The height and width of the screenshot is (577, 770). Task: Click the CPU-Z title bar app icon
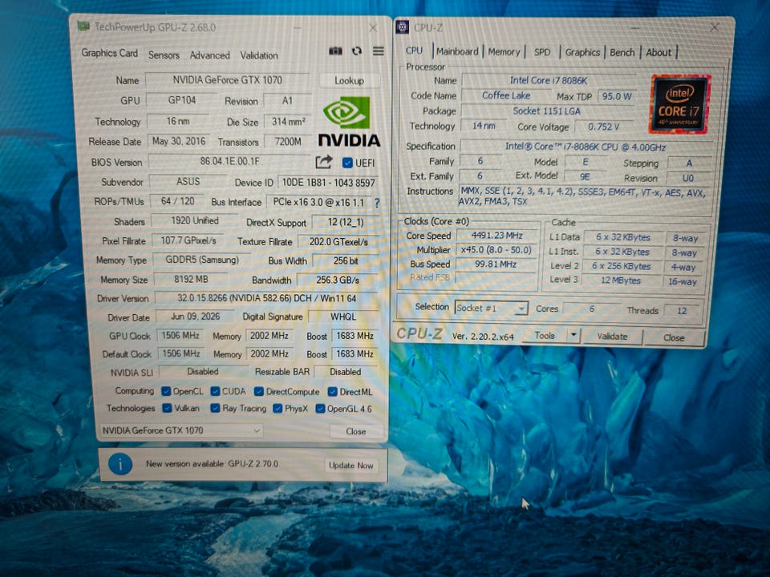[402, 27]
